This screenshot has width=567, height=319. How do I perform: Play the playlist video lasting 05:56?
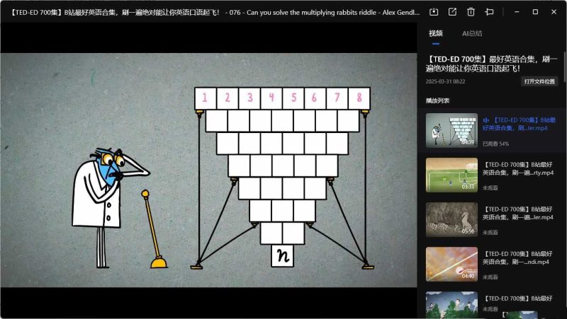(451, 219)
